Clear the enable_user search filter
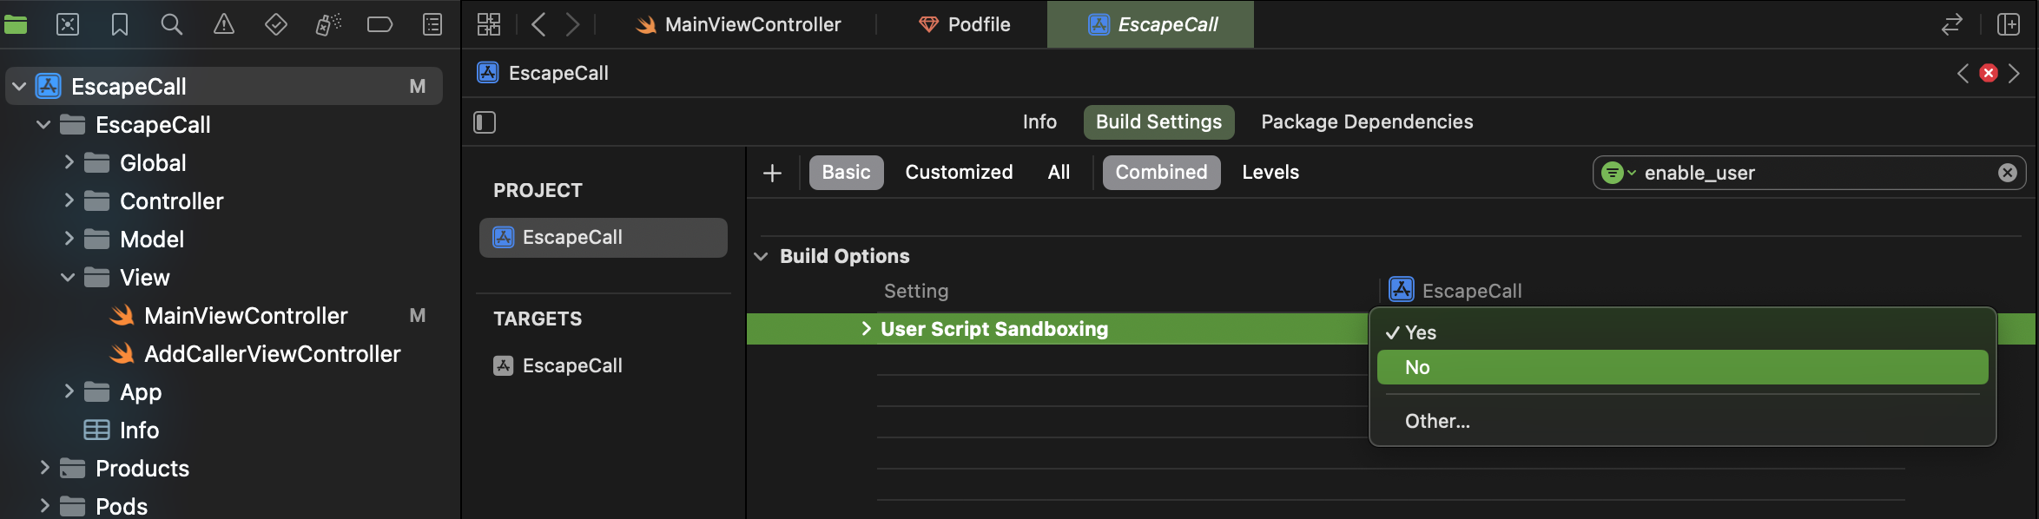2039x519 pixels. click(2007, 173)
